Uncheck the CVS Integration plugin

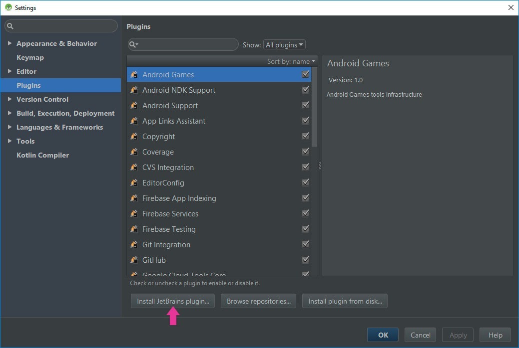306,167
